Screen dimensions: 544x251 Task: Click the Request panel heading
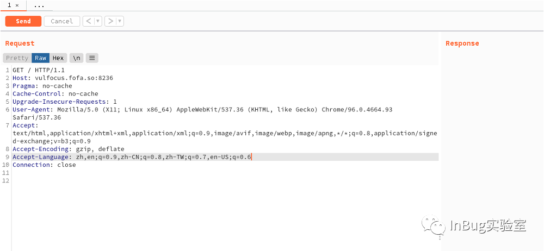point(20,43)
